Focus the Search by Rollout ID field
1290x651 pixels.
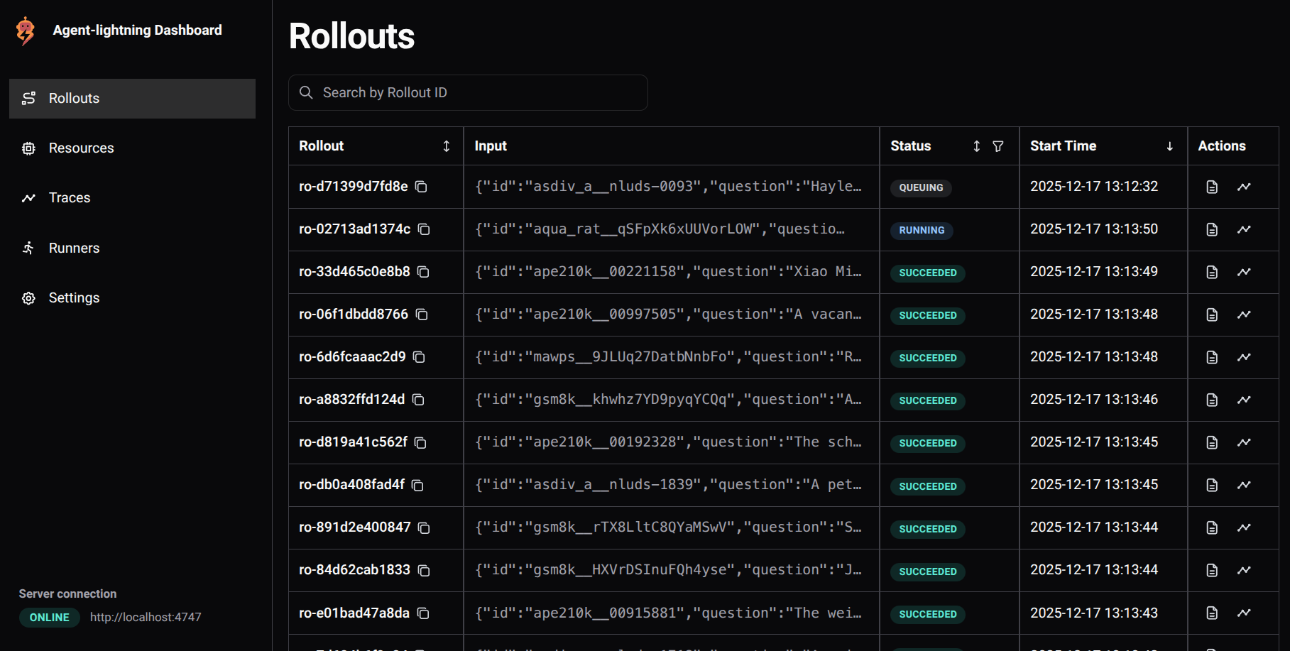(x=469, y=93)
